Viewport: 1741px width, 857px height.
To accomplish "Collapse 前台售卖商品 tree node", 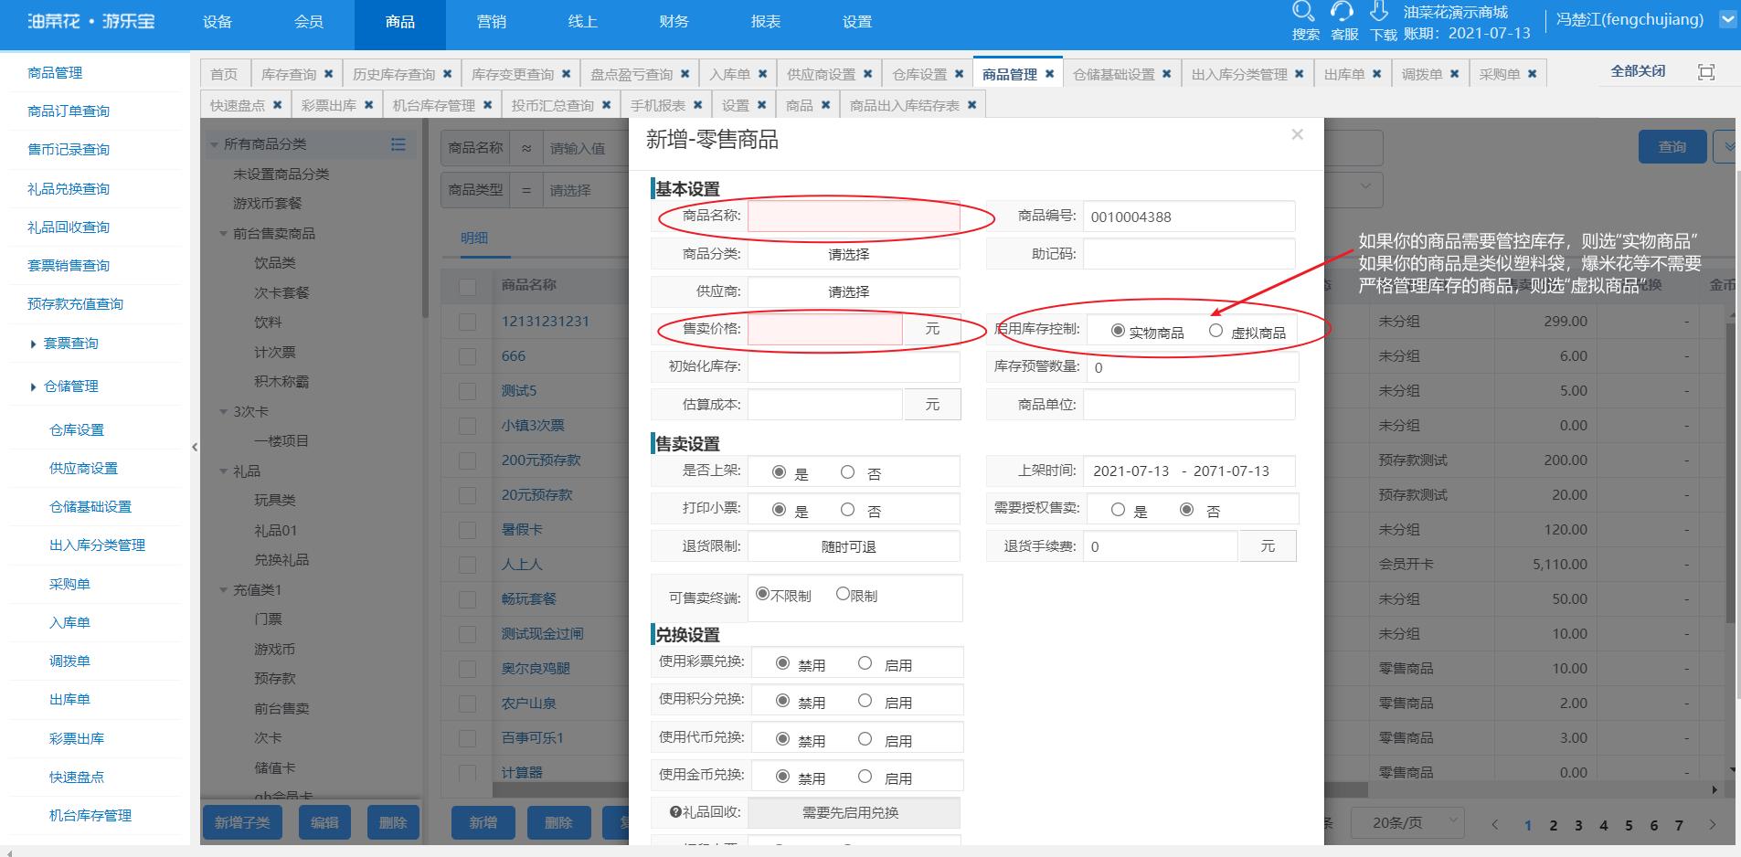I will pos(223,234).
